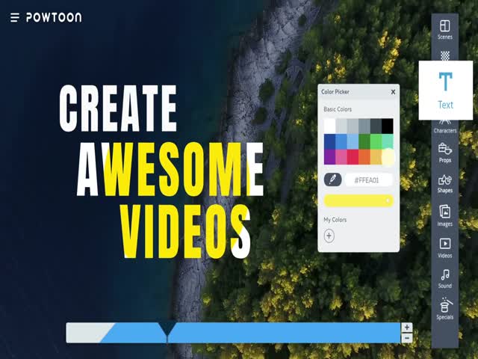
Task: Open the hamburger menu beside Powtoon logo
Action: [x=15, y=17]
